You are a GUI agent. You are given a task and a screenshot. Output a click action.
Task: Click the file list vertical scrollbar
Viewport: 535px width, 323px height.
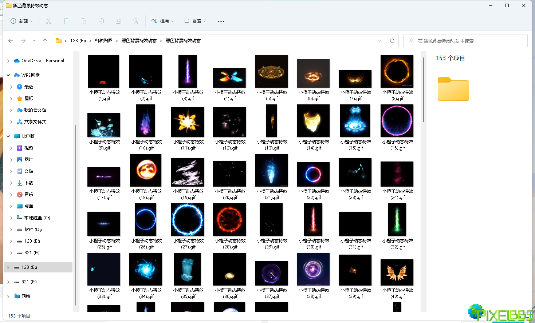424,90
